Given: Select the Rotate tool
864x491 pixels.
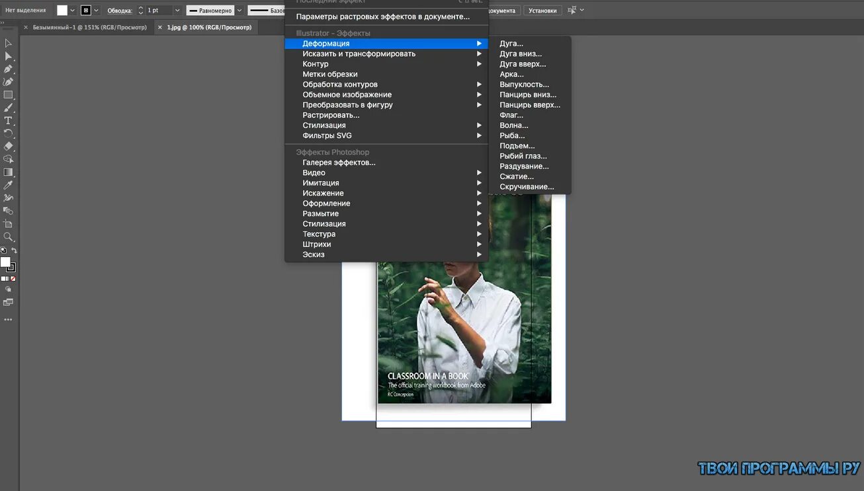Looking at the screenshot, I should click(8, 133).
